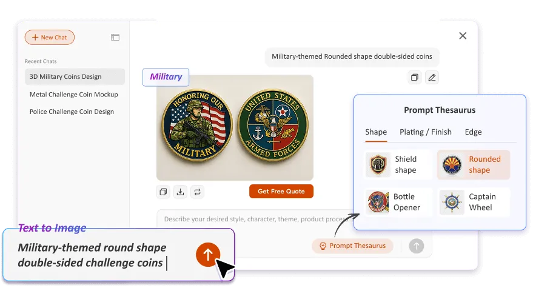Start a New Chat

click(50, 38)
